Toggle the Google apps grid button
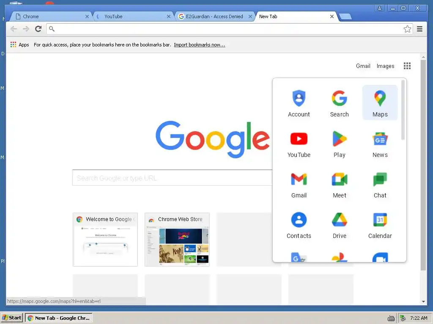433x324 pixels. [407, 66]
